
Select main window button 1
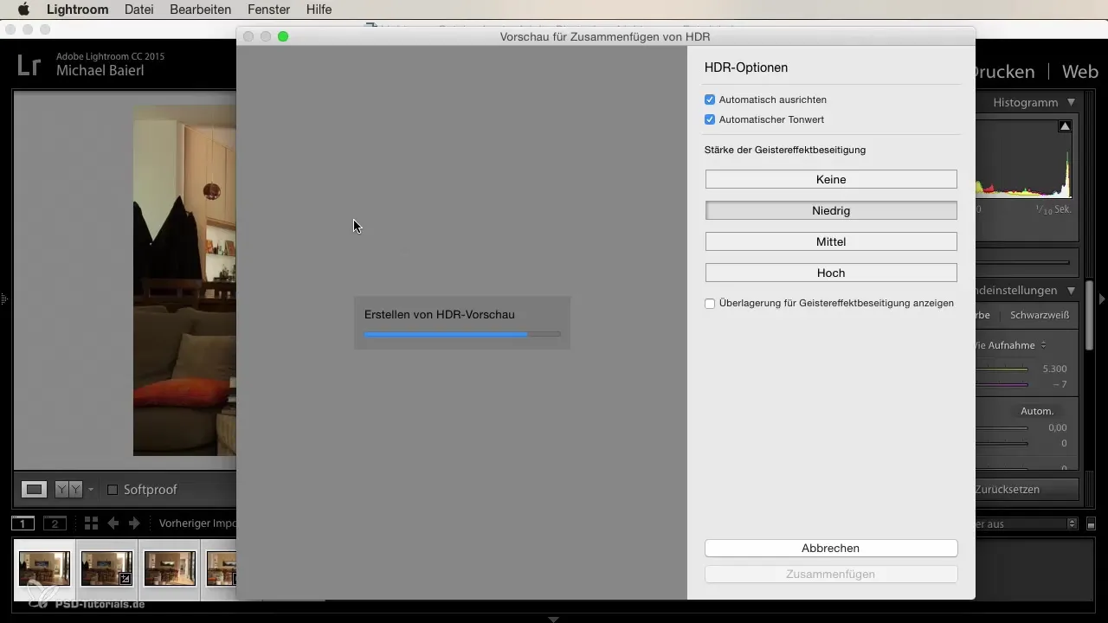[x=23, y=523]
